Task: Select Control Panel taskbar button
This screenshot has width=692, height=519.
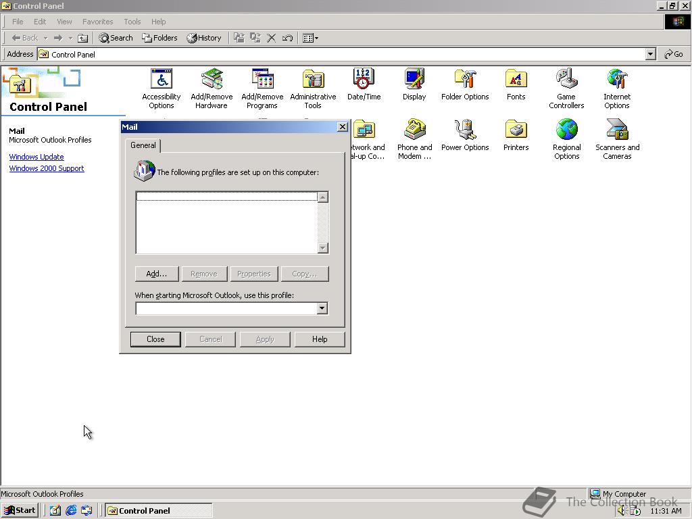Action: 158,511
